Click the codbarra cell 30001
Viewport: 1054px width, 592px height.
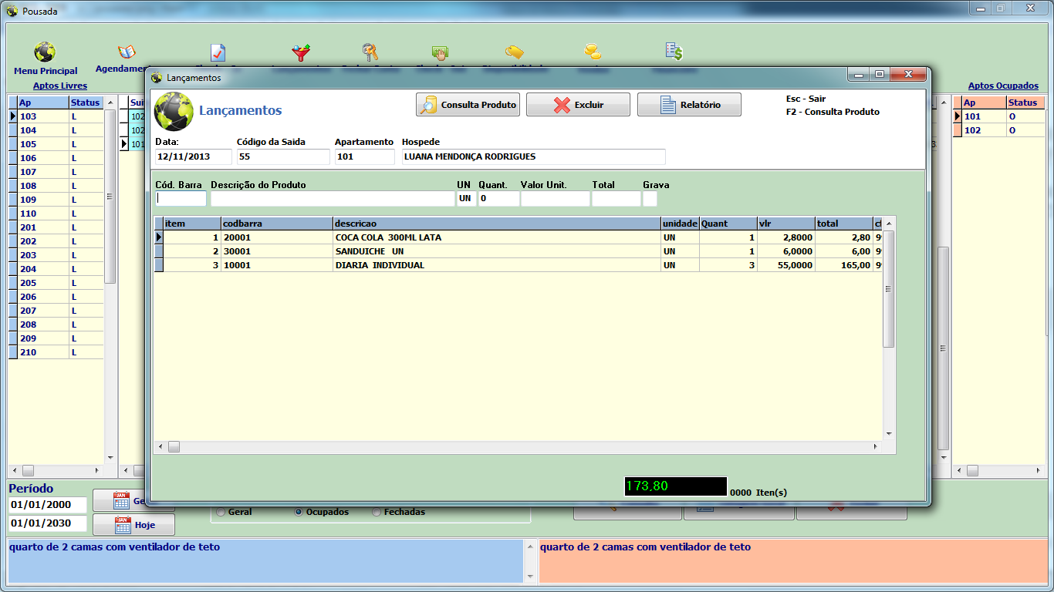point(276,251)
